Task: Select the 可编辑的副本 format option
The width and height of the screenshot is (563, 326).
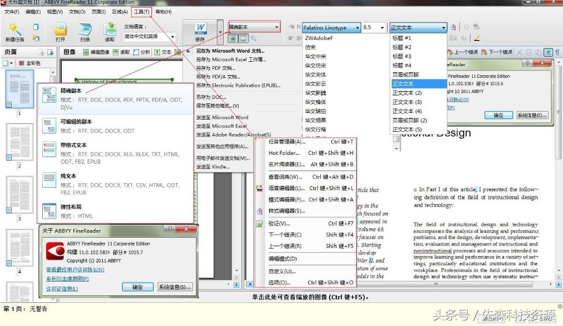Action: (x=116, y=127)
